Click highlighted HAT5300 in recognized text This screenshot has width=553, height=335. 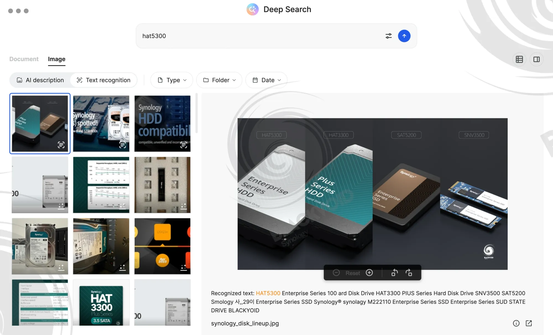click(268, 293)
